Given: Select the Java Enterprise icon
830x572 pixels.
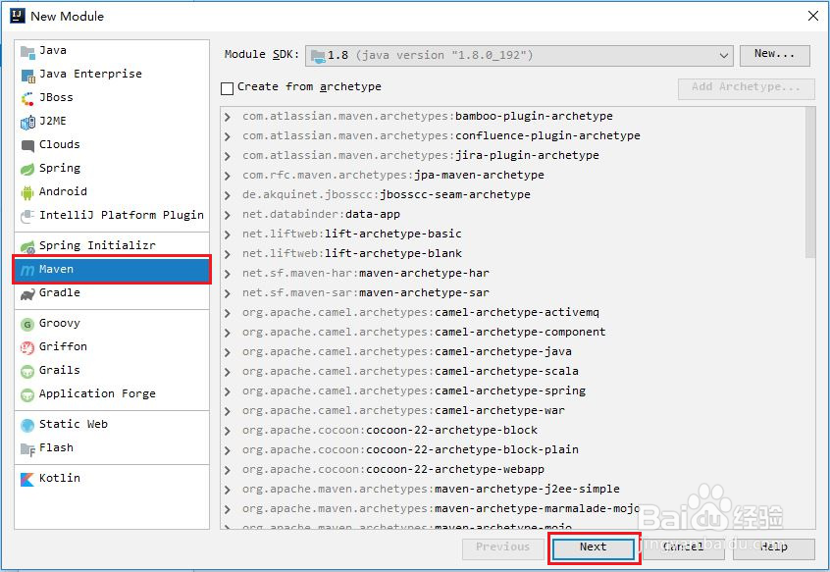Looking at the screenshot, I should 27,76.
